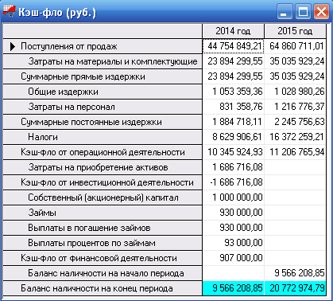
Task: Click 930 000,00 in Займы row
Action: point(234,213)
